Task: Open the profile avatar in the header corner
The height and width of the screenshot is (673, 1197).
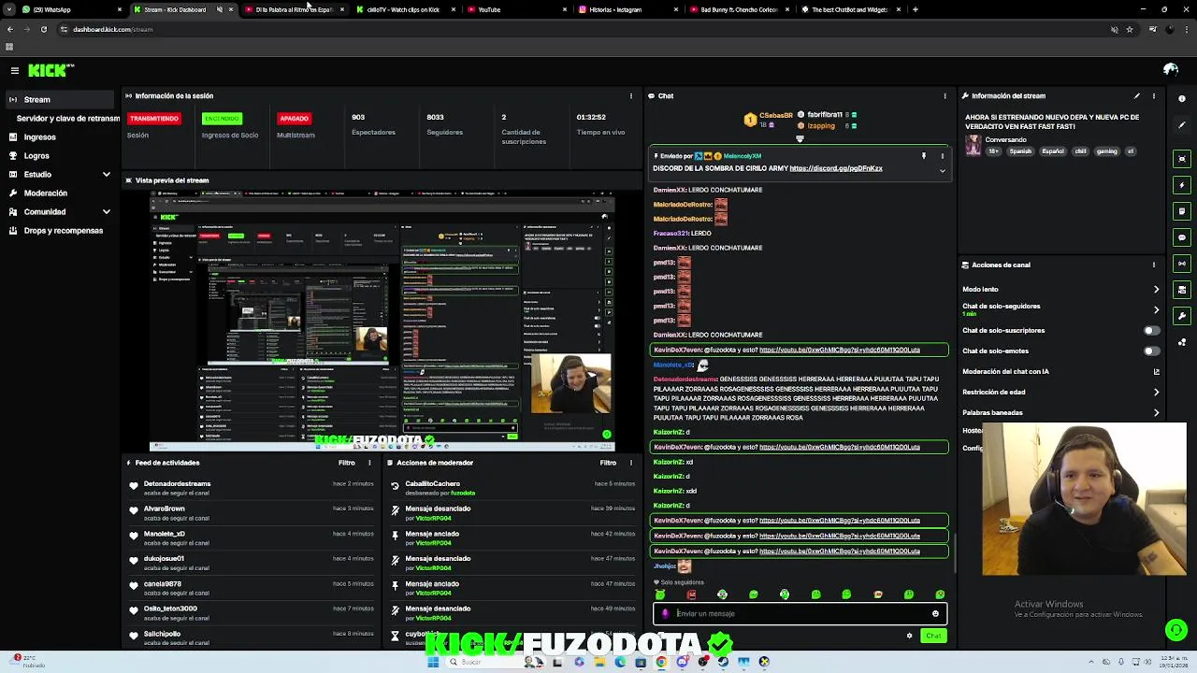Action: (x=1170, y=70)
